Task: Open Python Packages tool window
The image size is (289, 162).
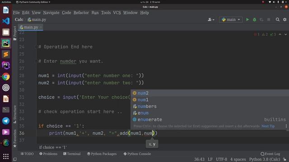Action: pos(102,154)
